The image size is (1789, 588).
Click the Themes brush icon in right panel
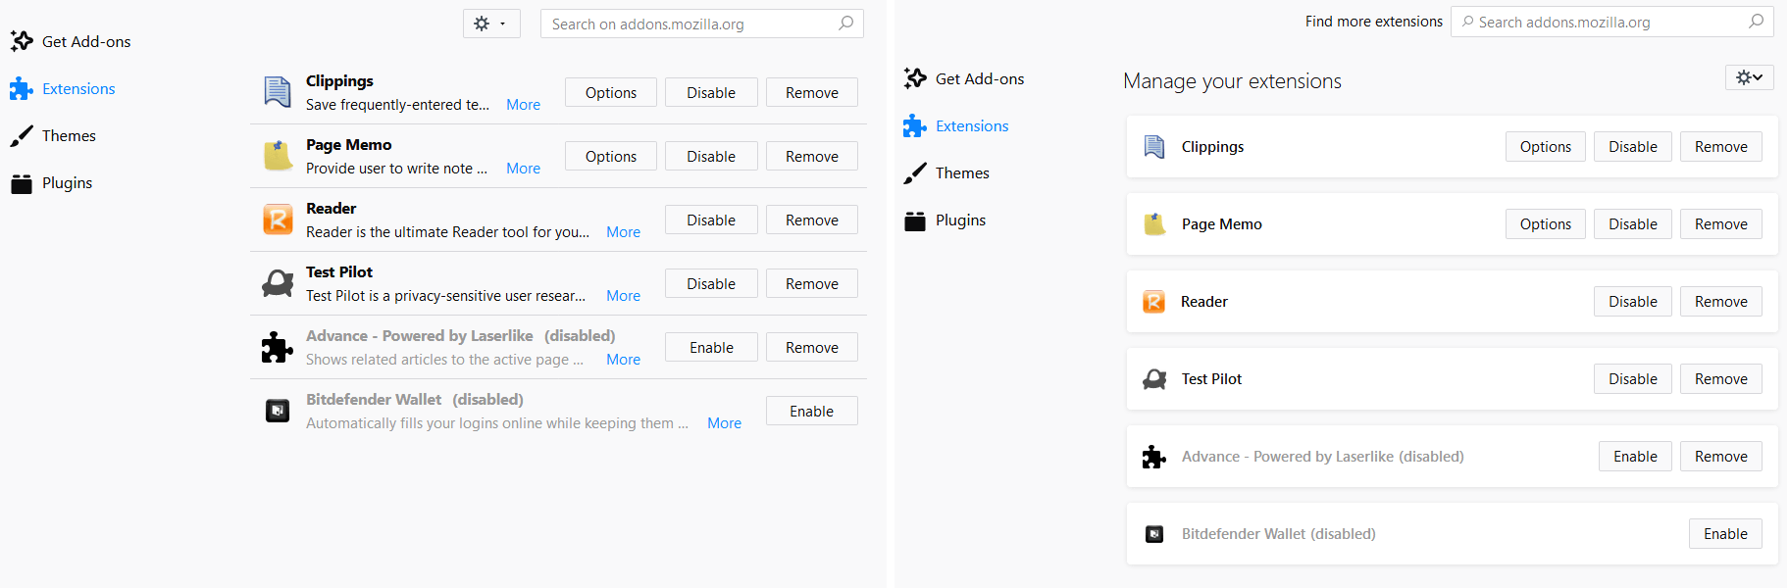click(915, 173)
